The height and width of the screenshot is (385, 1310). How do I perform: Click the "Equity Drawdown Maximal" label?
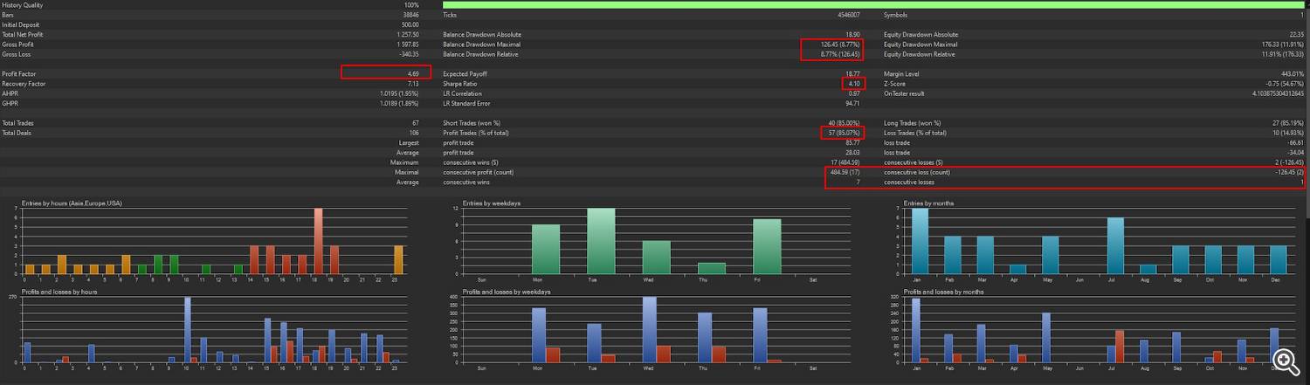coord(920,45)
